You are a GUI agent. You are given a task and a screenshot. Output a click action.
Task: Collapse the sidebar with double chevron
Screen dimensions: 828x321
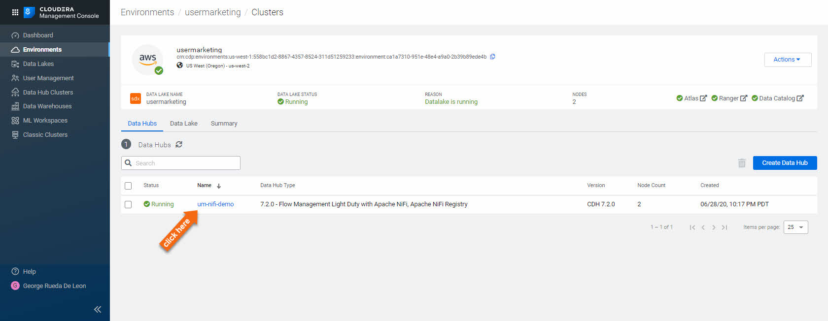(x=98, y=309)
